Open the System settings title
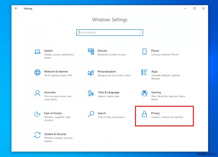218x157 pixels. (x=49, y=51)
